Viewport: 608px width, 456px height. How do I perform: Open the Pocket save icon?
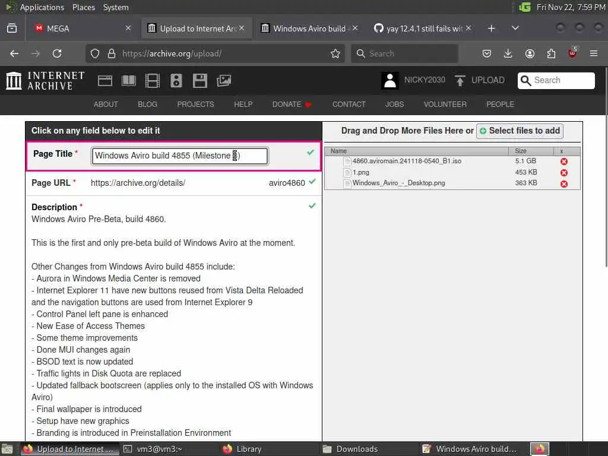click(x=487, y=53)
